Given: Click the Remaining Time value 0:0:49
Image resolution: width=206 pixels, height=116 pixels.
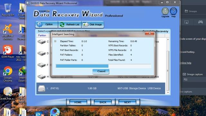Looking at the screenshot, I should click(x=134, y=41).
